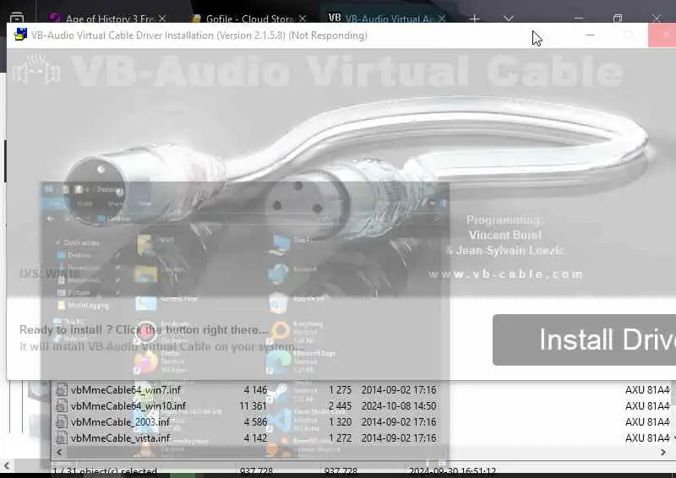Click packed size 1 320 value
The height and width of the screenshot is (478, 676).
click(341, 422)
